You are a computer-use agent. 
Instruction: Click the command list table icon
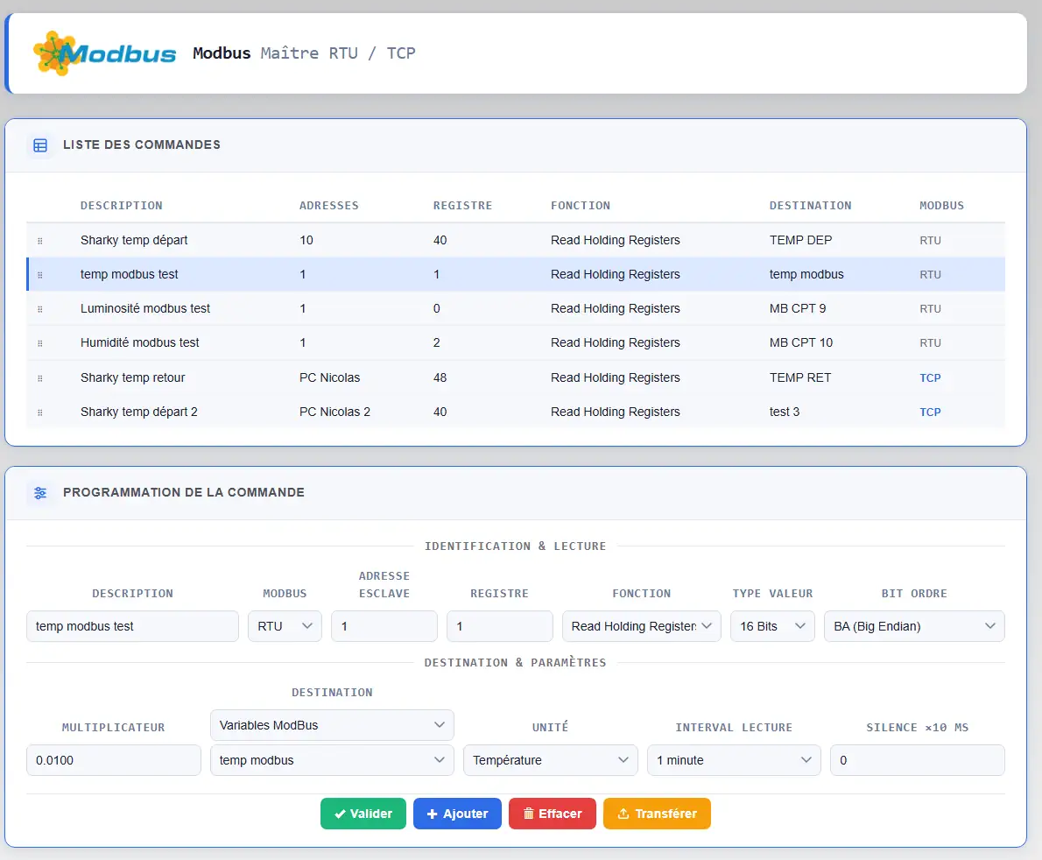40,145
